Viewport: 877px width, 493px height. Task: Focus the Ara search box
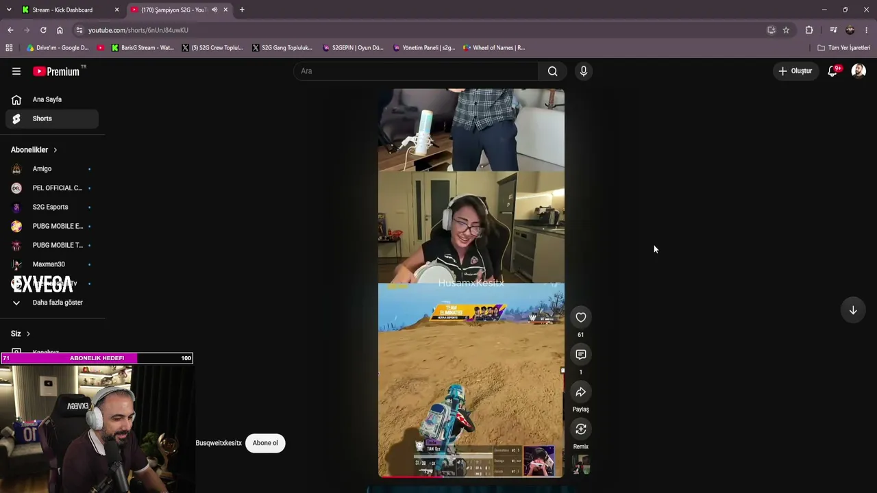[x=416, y=71]
